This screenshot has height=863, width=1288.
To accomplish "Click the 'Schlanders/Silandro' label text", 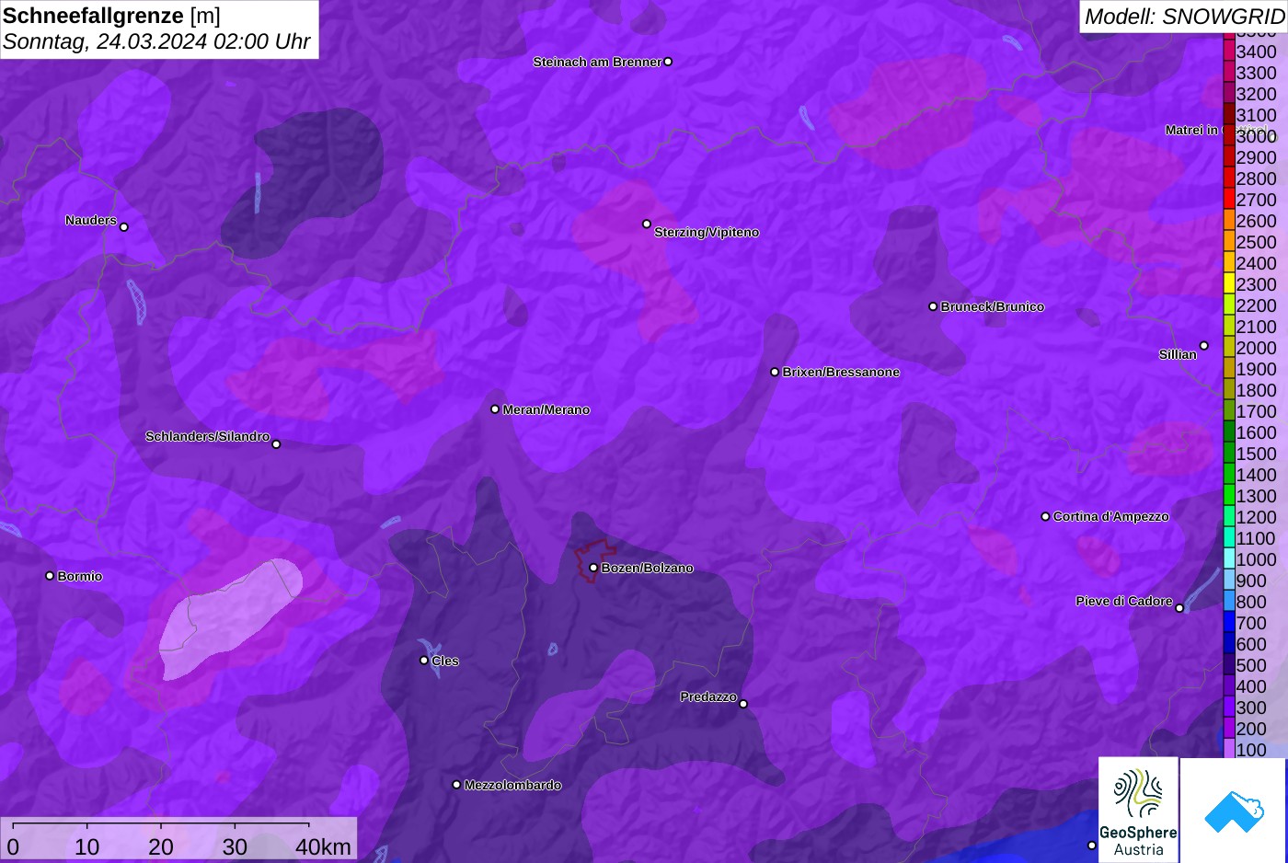I will (207, 436).
